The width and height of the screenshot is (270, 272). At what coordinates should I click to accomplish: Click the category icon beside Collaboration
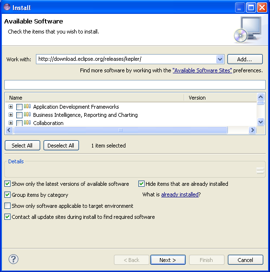[27, 122]
